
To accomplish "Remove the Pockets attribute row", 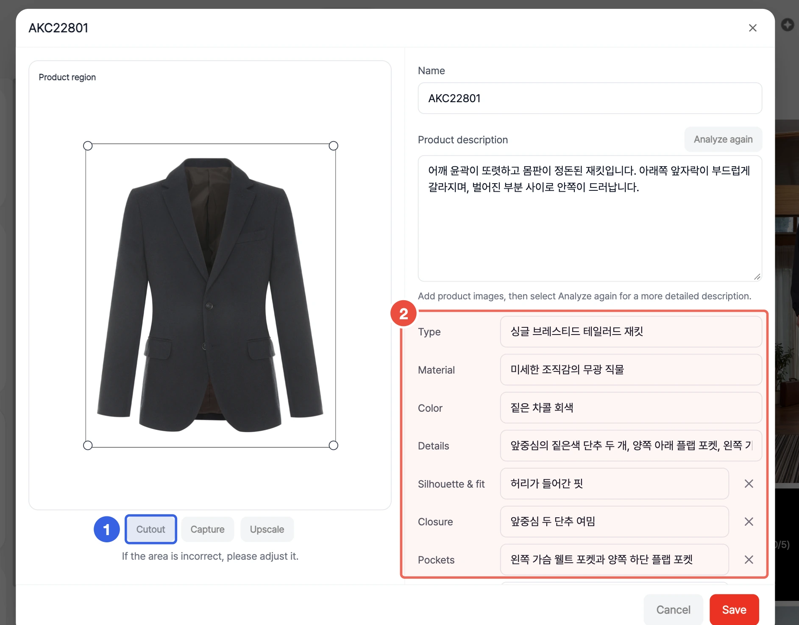I will coord(749,560).
